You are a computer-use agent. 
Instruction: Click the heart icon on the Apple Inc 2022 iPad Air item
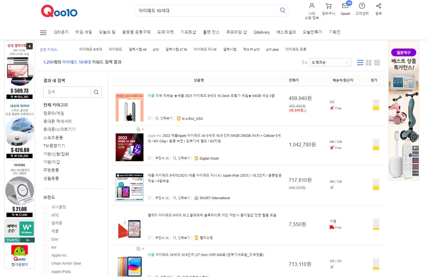click(150, 158)
